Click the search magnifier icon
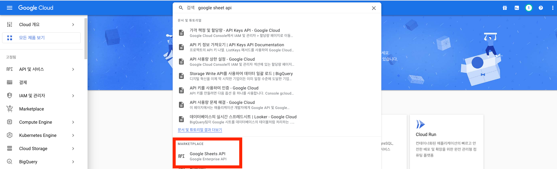Screen dimensions: 557x169 (181, 8)
